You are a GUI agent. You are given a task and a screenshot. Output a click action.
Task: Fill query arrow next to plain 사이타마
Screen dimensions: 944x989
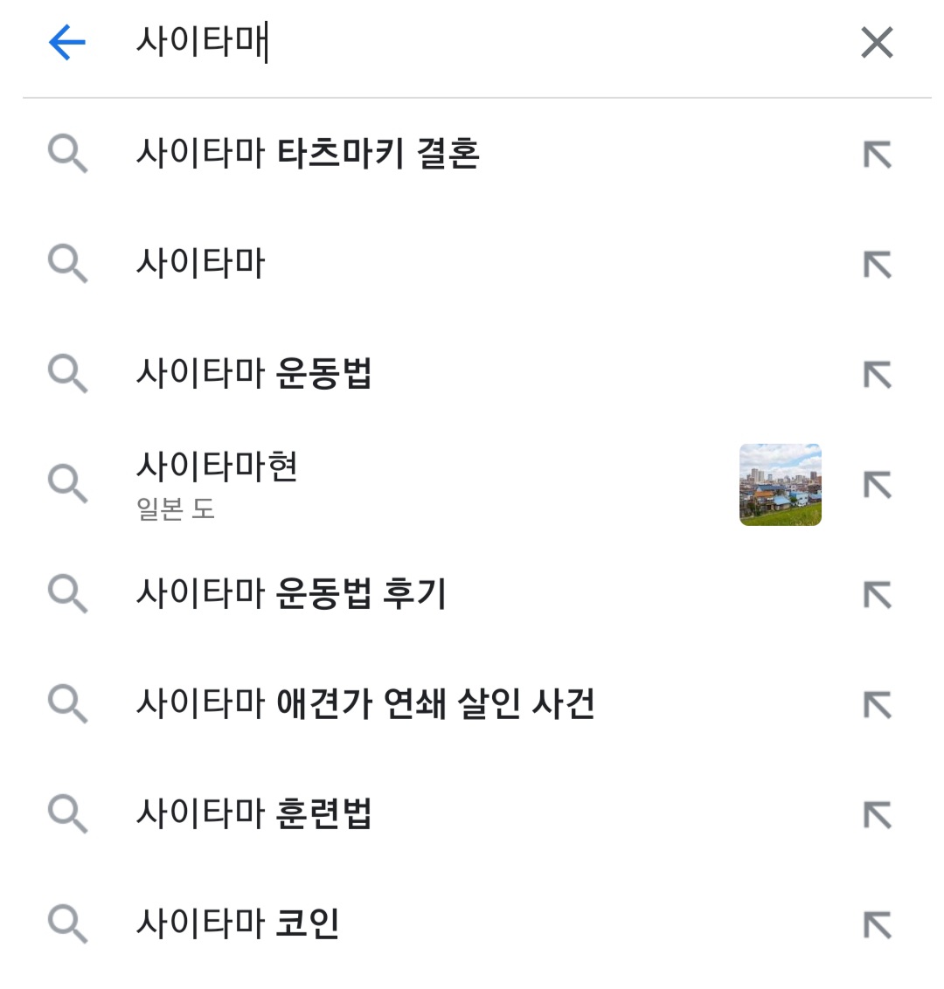877,264
